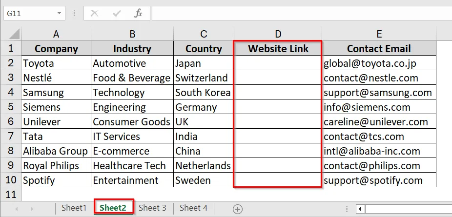
Task: Click the horizontal scrollbar left arrow
Action: [360, 209]
